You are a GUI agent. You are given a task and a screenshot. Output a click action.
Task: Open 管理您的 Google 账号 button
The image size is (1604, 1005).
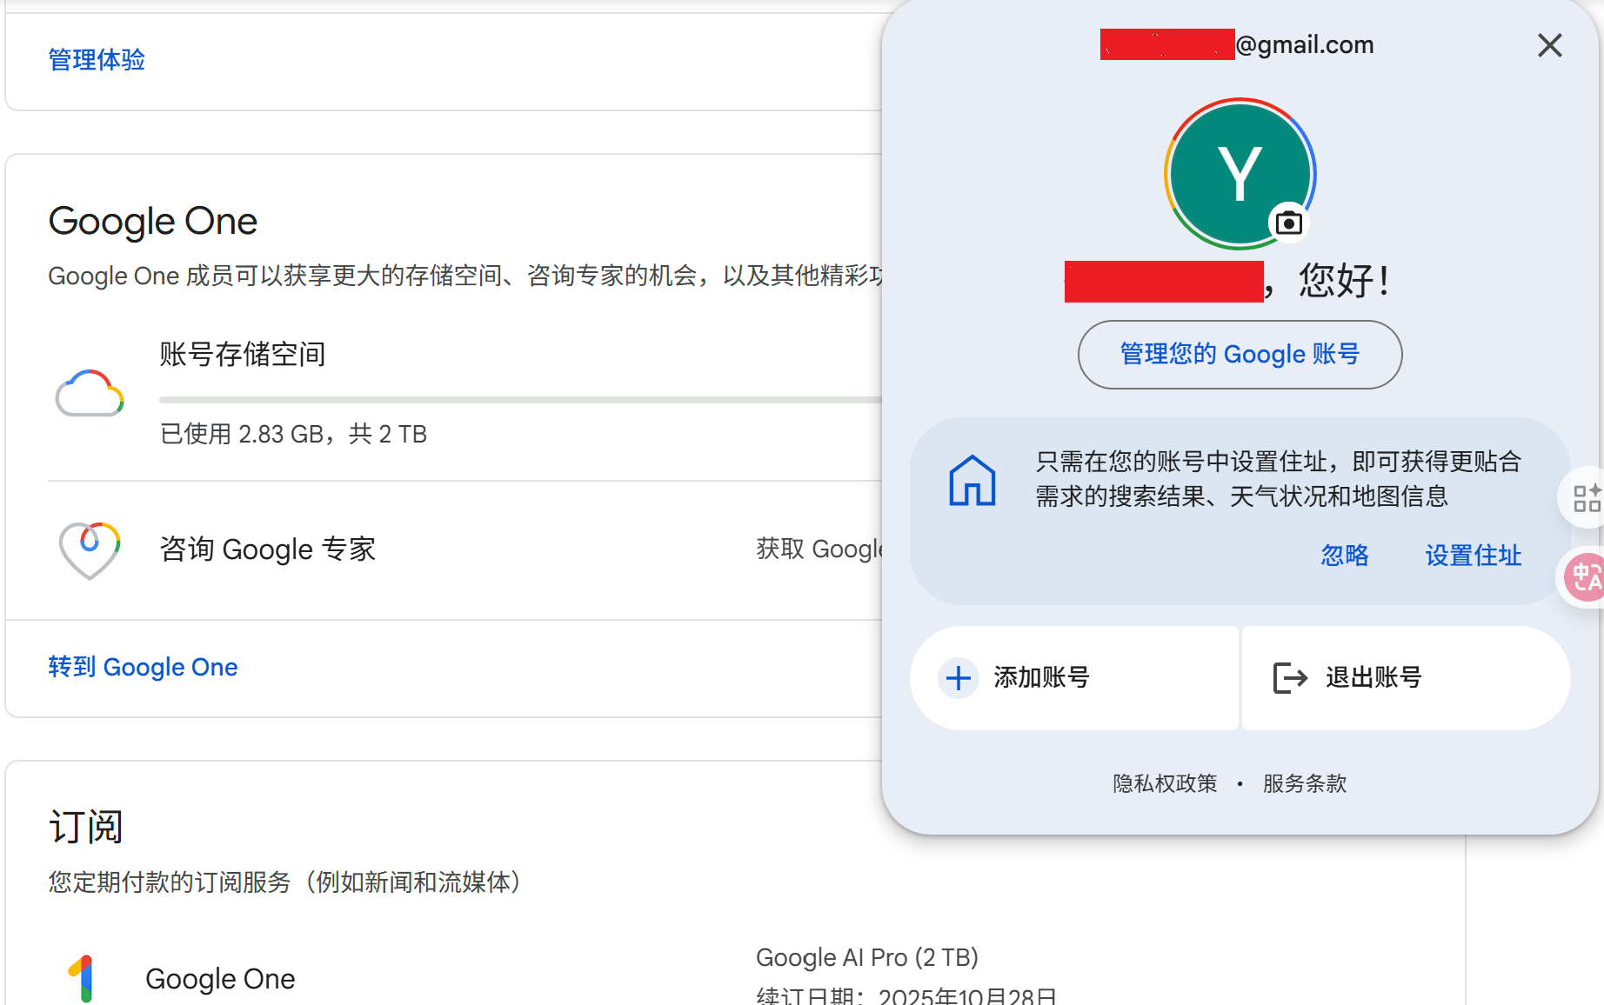tap(1240, 354)
